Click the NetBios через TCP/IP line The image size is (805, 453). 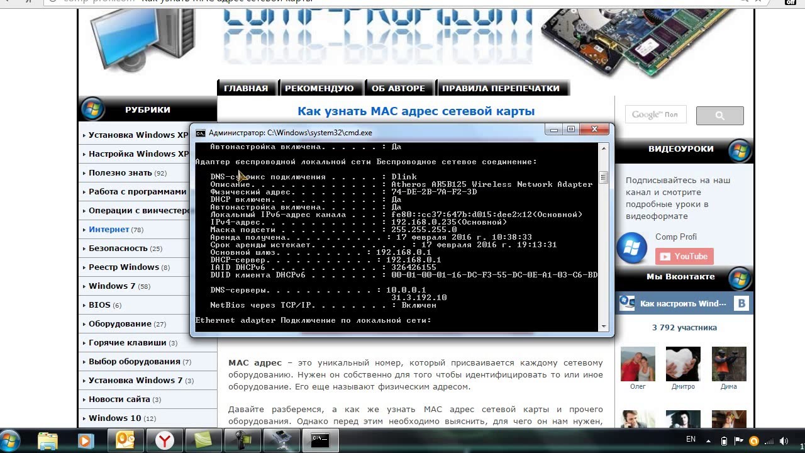tap(323, 305)
